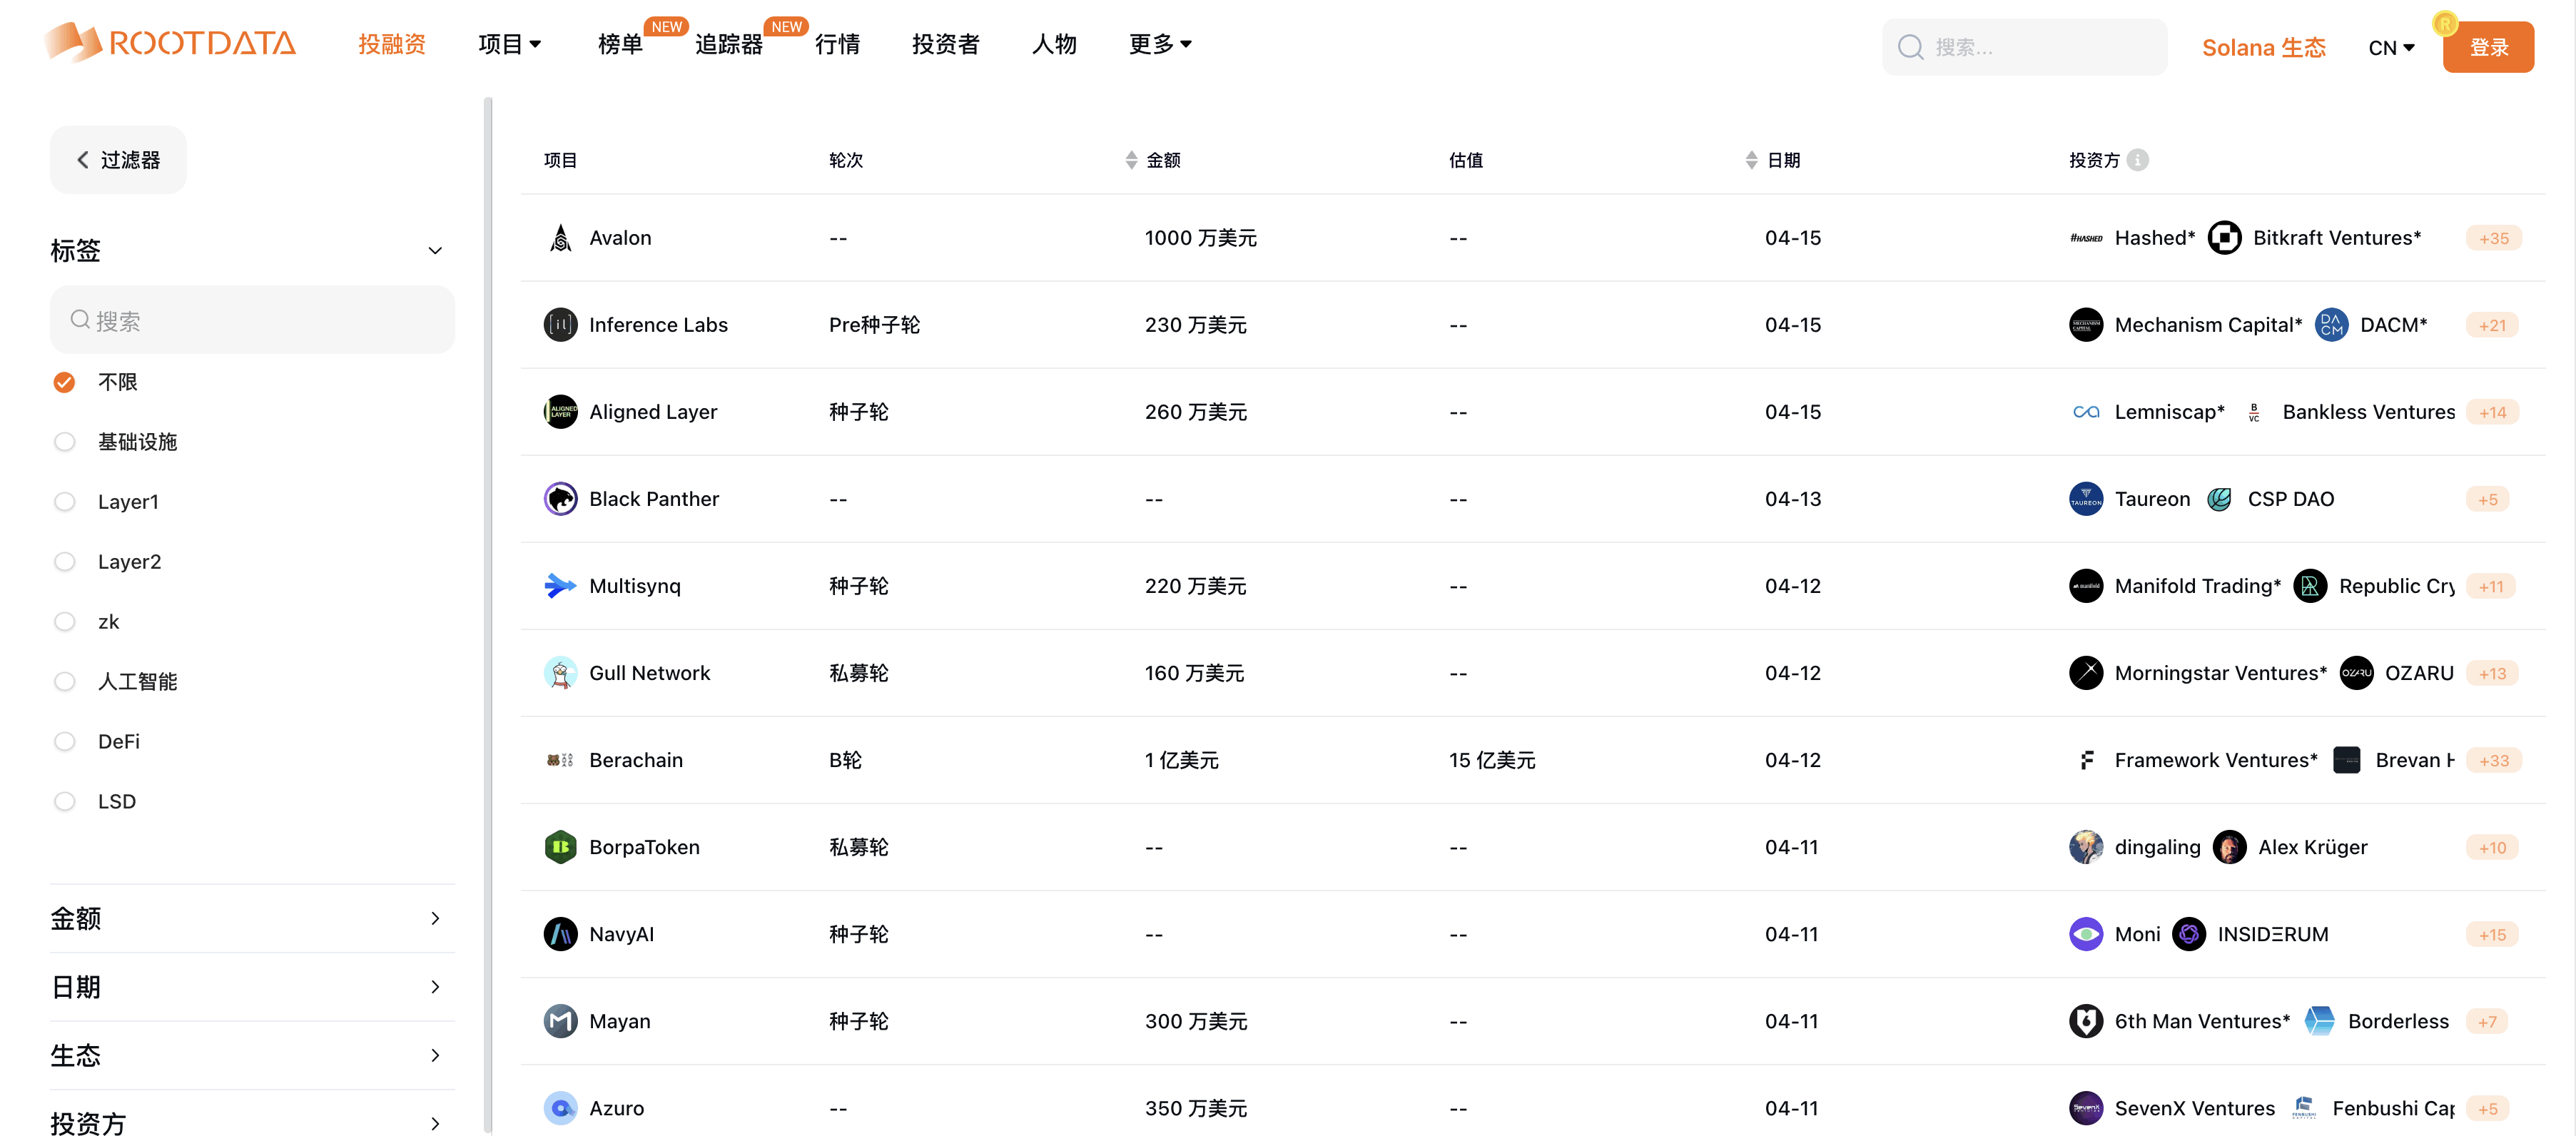The image size is (2576, 1136).
Task: Click the Mayan project icon
Action: tap(560, 1021)
